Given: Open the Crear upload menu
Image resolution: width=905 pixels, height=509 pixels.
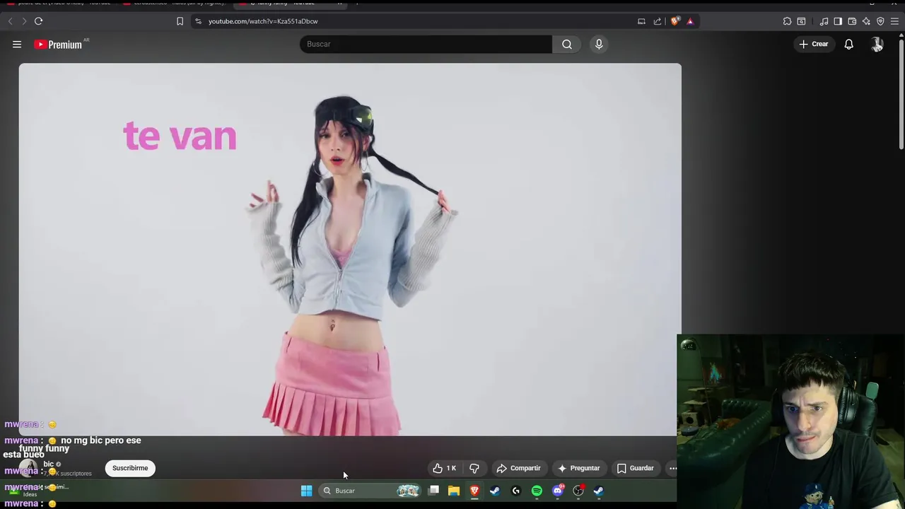Looking at the screenshot, I should click(814, 44).
